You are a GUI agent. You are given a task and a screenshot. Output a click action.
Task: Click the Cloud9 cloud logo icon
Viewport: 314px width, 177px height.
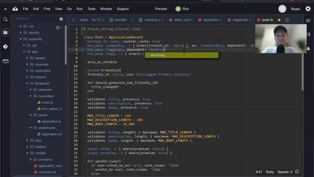pos(15,9)
